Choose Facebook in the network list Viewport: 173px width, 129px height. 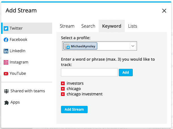[27, 40]
